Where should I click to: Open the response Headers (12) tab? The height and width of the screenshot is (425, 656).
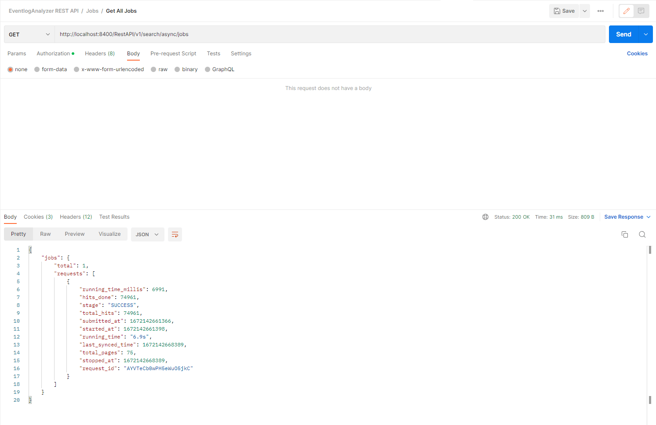pyautogui.click(x=76, y=216)
